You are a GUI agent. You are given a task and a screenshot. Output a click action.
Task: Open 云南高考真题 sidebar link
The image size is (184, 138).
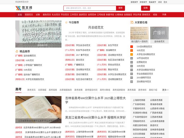(156, 100)
